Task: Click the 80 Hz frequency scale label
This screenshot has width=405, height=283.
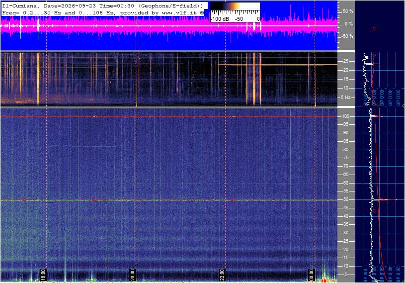Action: pos(345,150)
